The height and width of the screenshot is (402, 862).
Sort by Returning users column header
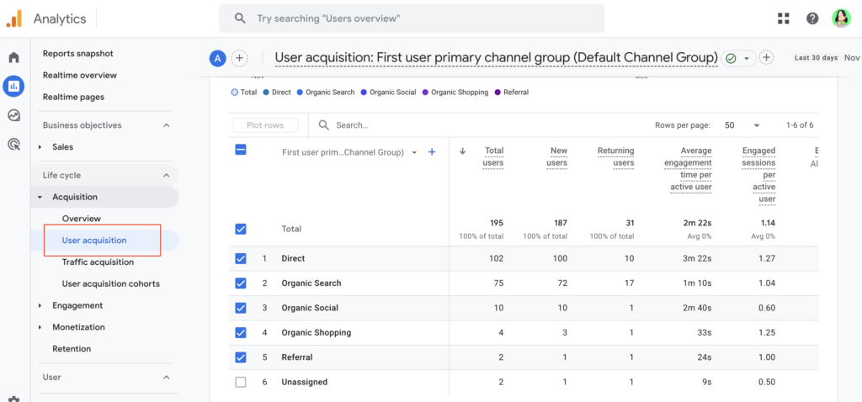click(615, 156)
